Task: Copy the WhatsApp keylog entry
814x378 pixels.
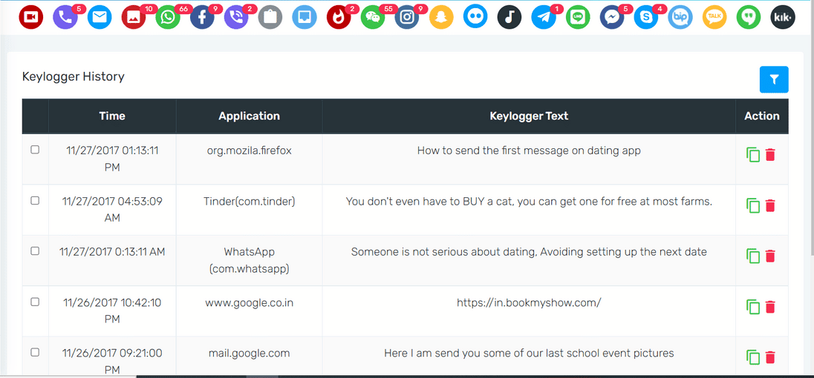Action: (x=753, y=256)
